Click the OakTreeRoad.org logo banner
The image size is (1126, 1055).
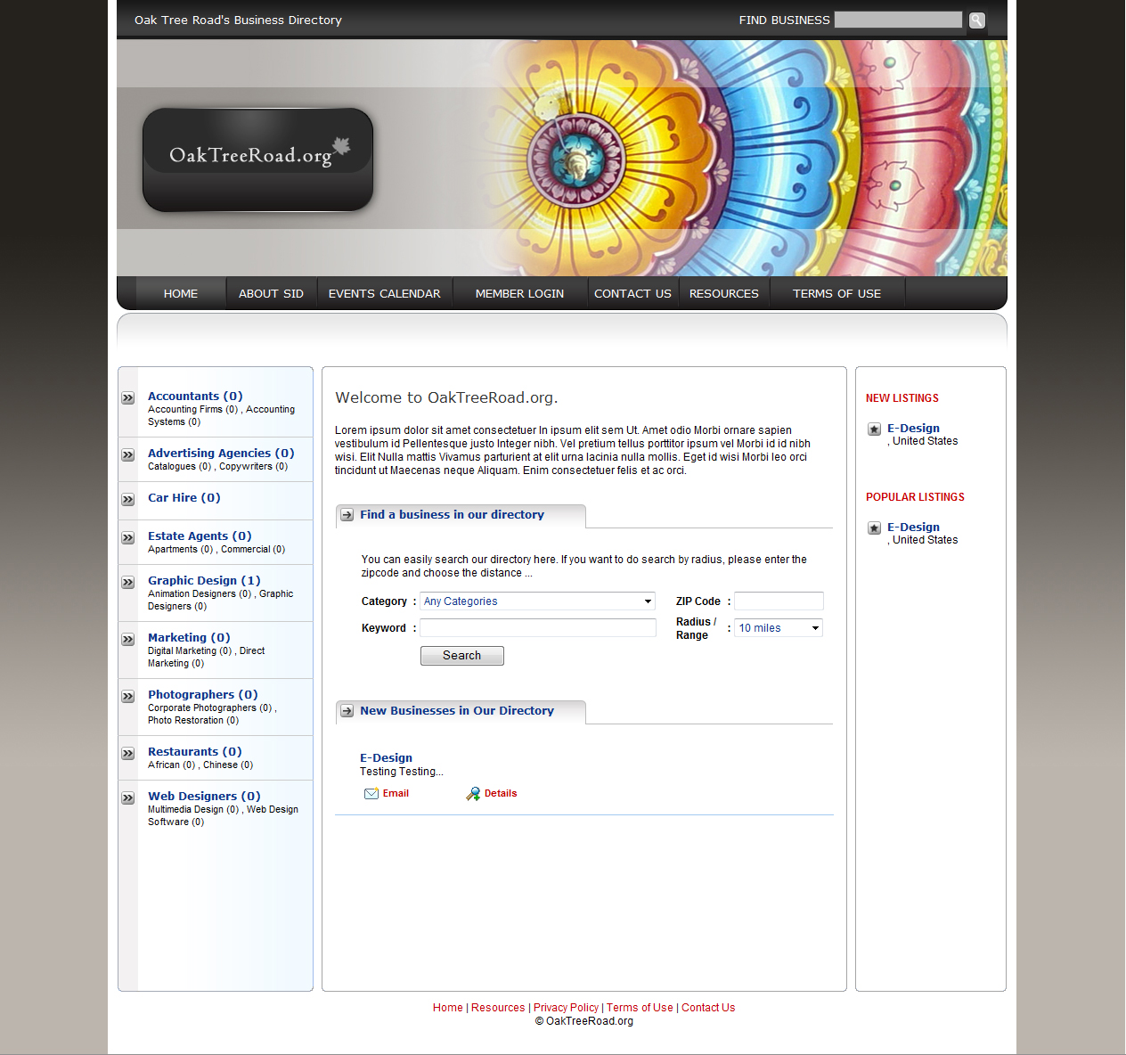257,159
